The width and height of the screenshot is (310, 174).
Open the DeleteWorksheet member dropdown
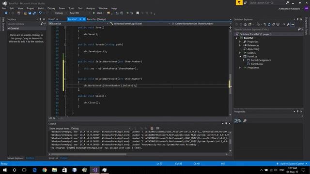pos(200,24)
